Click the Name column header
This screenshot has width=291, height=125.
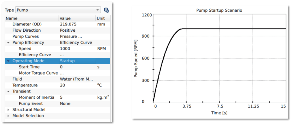(32, 18)
